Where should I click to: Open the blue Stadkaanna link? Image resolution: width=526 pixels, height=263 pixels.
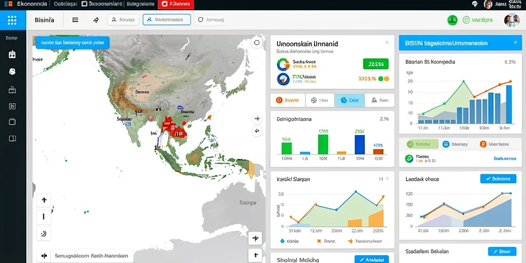(504, 158)
